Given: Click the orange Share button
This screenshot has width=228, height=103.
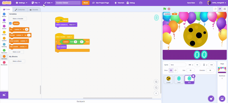Looking at the screenshot, I should point(86,3).
